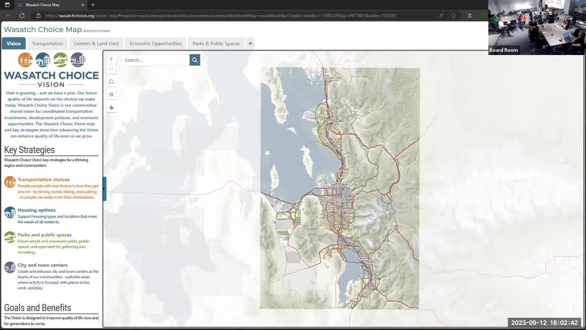
Task: Click the magnifying glass search icon
Action: (x=194, y=60)
